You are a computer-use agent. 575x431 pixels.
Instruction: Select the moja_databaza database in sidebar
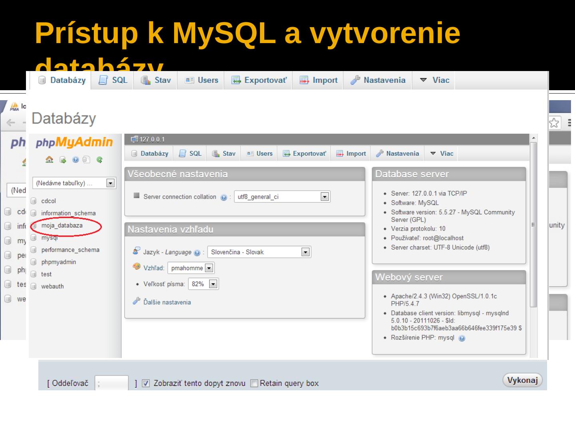tap(61, 225)
